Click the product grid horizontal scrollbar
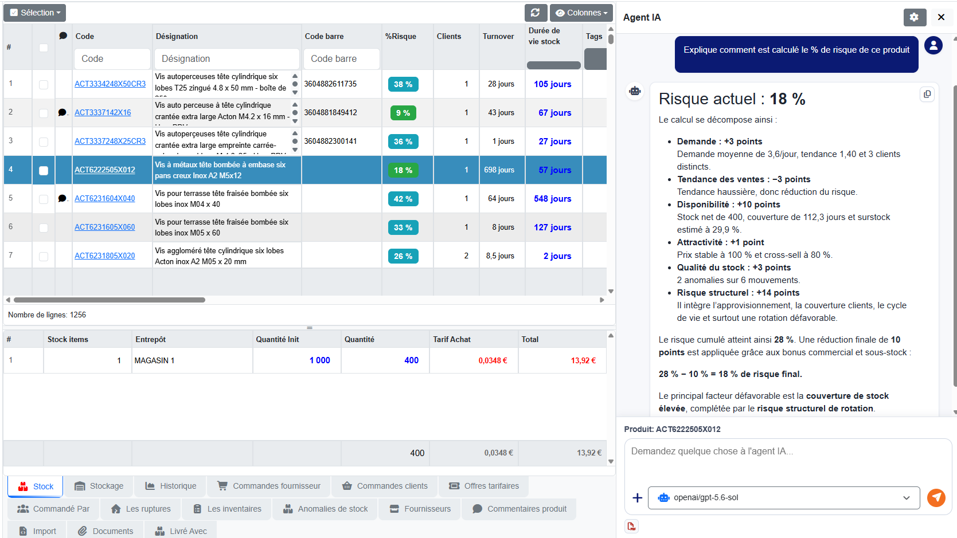This screenshot has width=957, height=538. [110, 300]
